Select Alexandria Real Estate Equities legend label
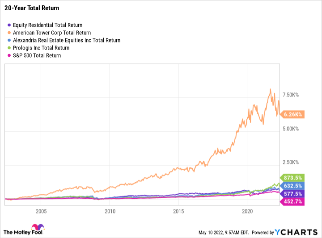 [67, 41]
